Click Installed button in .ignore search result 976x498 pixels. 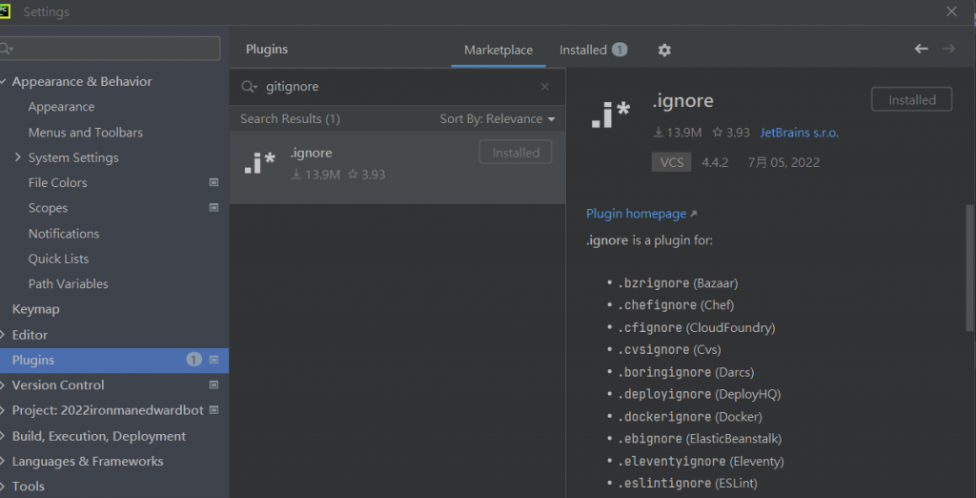pyautogui.click(x=516, y=153)
